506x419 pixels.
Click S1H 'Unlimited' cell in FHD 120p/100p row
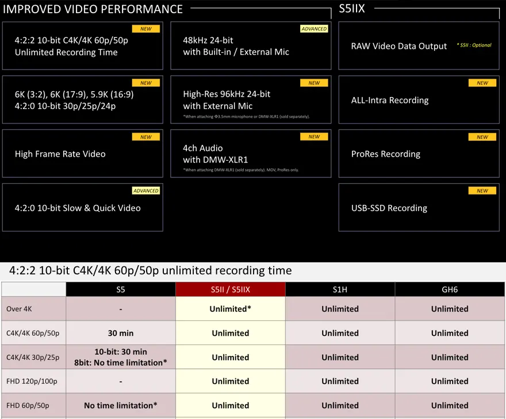(340, 381)
